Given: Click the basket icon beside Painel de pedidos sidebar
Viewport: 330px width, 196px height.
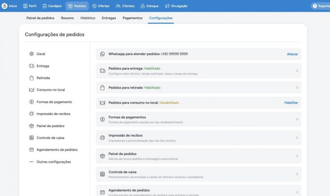Looking at the screenshot, I should pos(32,126).
